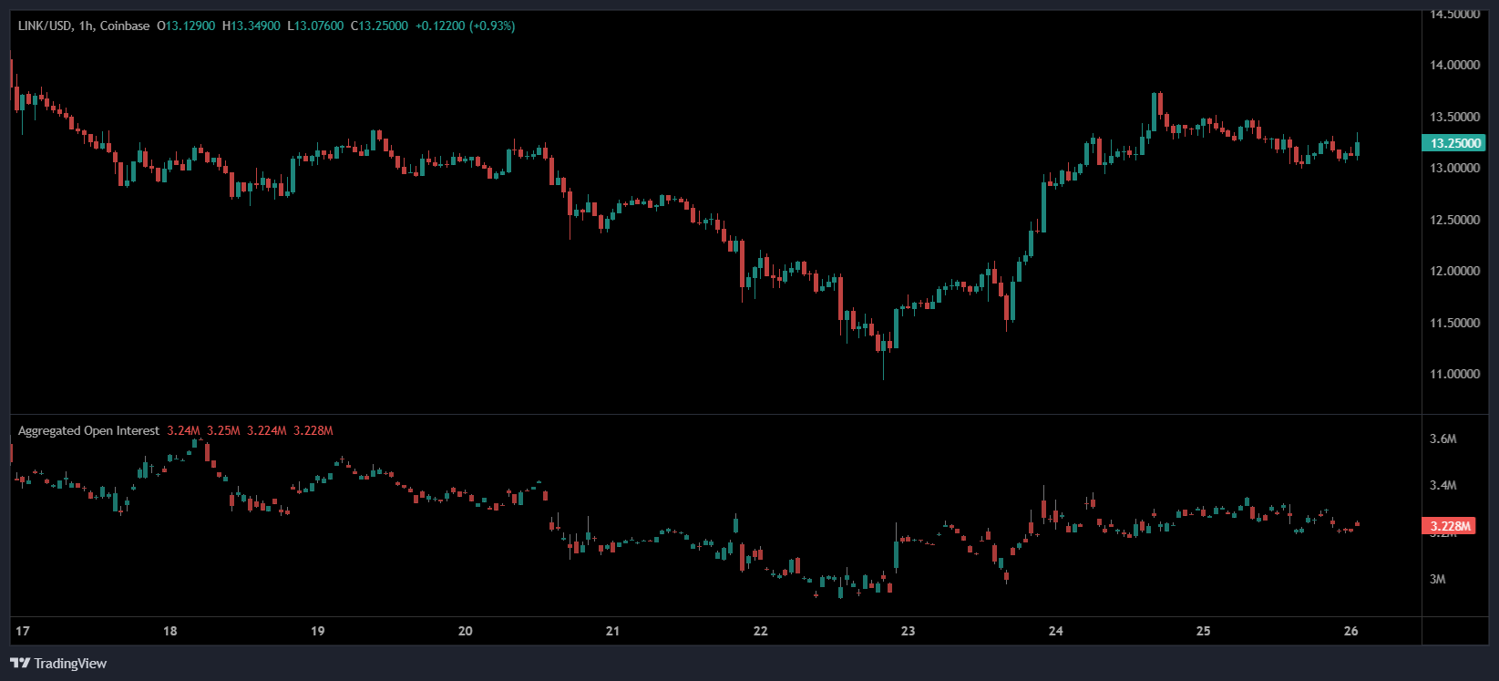
Task: Click the LINK/USD symbol title
Action: point(45,26)
